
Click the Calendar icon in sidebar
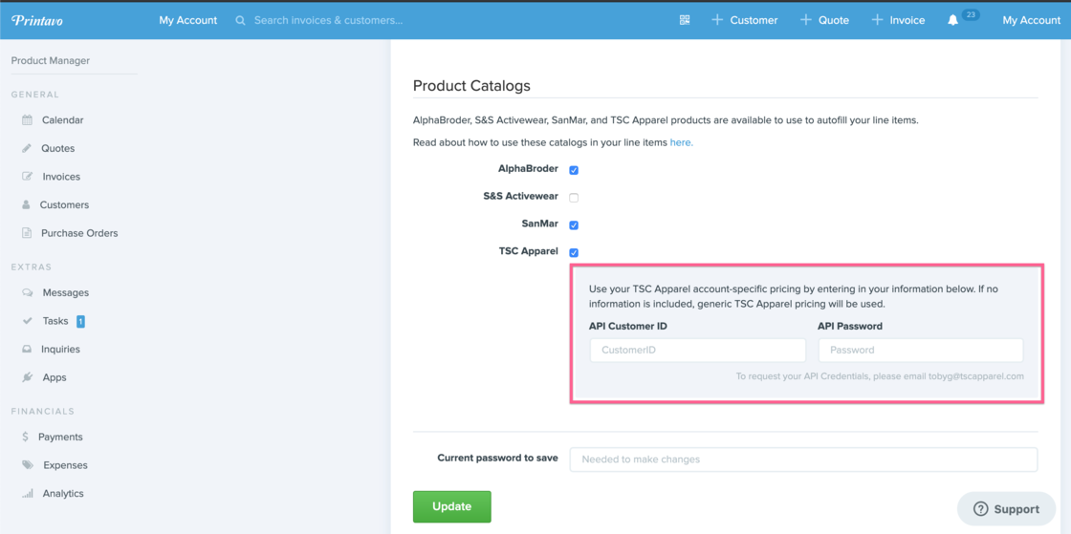(x=28, y=120)
